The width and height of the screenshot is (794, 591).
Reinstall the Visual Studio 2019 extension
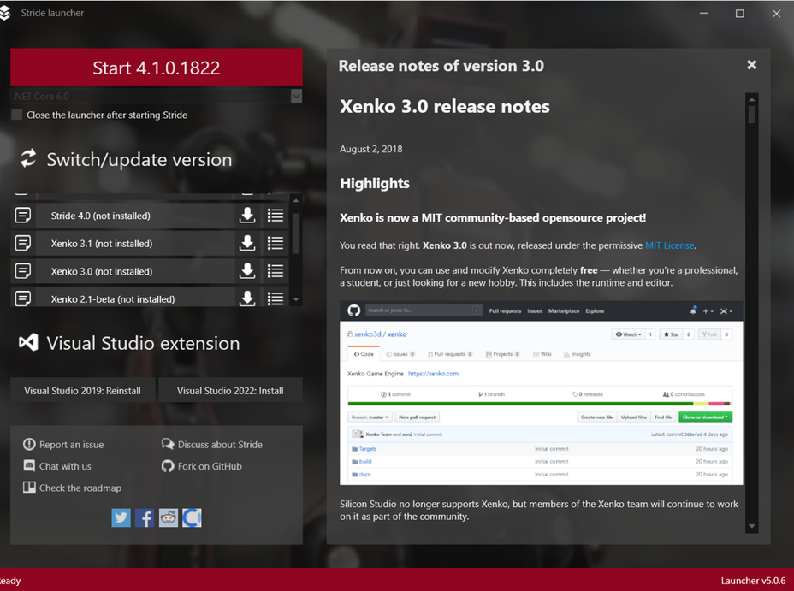[82, 390]
